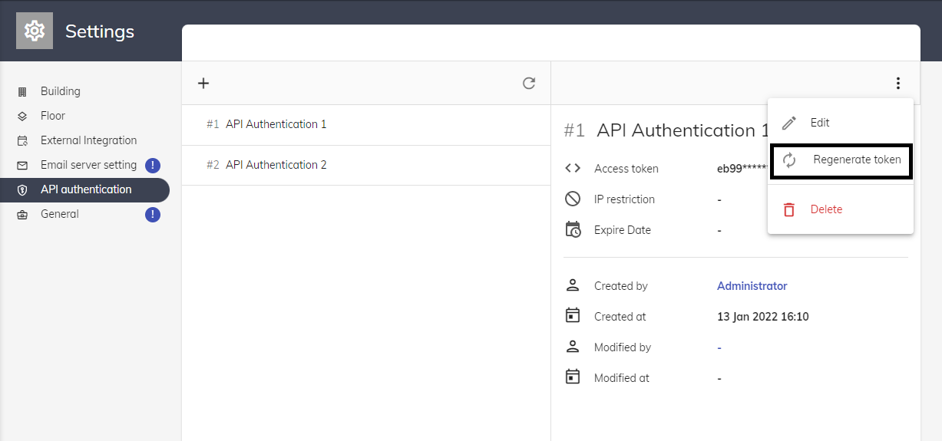This screenshot has width=942, height=441.
Task: Go to External Integration settings
Action: 88,140
